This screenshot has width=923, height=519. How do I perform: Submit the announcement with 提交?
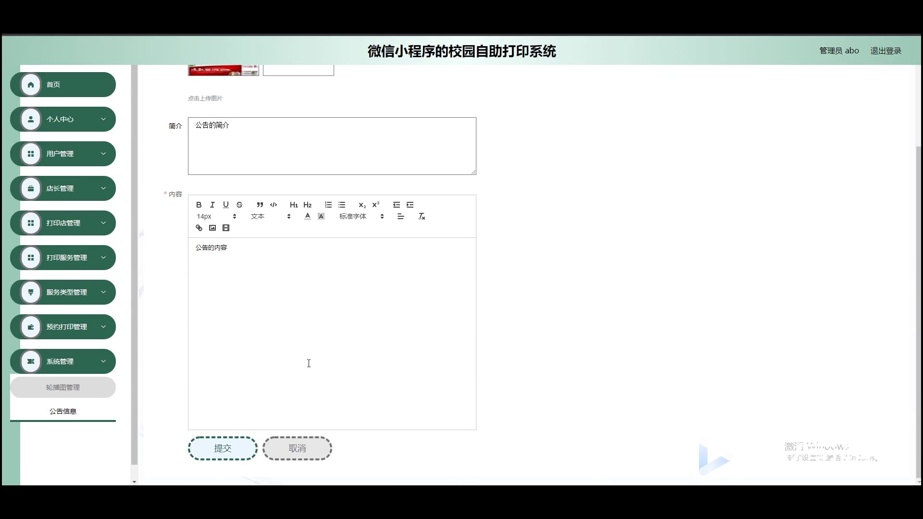(223, 448)
